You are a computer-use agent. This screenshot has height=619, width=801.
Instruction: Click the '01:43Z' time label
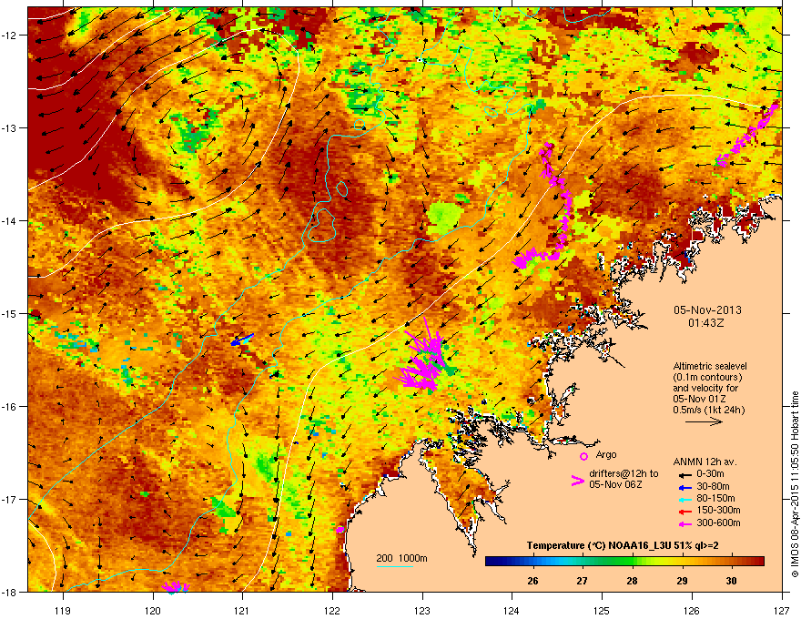(706, 323)
